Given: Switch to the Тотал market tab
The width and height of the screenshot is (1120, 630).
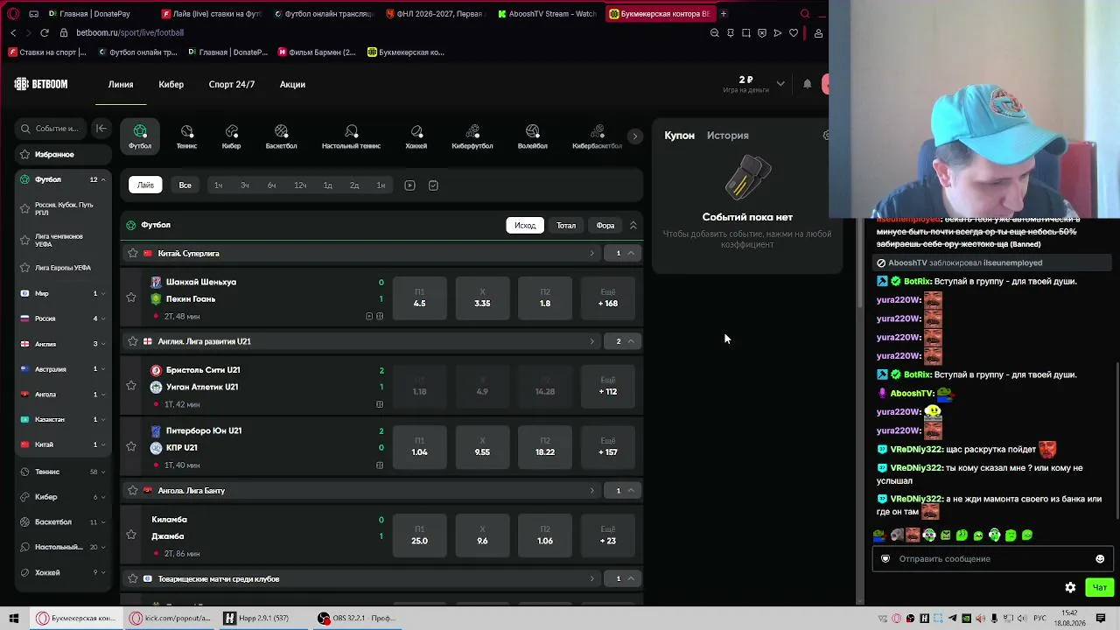Looking at the screenshot, I should (x=566, y=226).
